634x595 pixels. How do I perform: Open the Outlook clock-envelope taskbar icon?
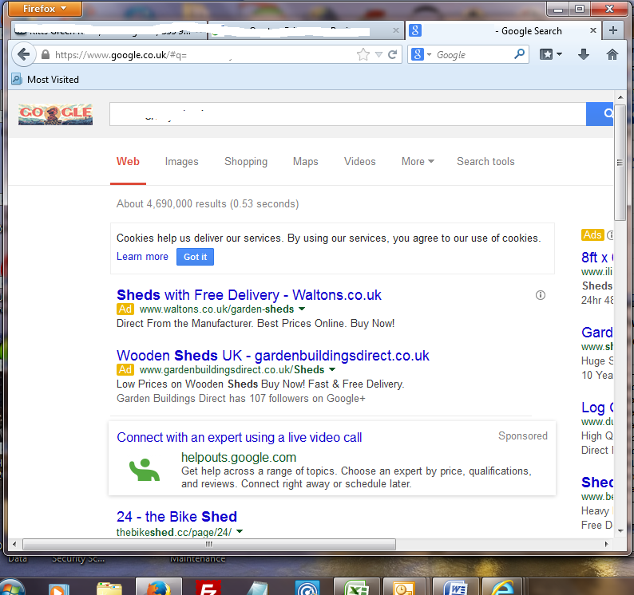(x=406, y=588)
